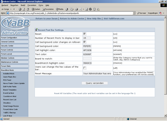Open the Quick Reply Box mod link

coord(9,77)
